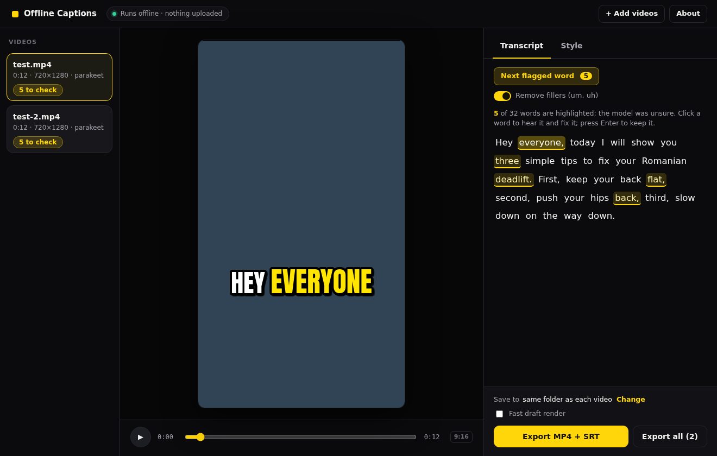
Task: Click the flagged word "back," after hips
Action: coord(627,198)
